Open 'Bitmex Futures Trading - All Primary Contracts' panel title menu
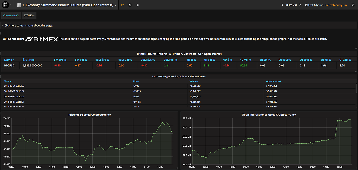 coord(179,54)
